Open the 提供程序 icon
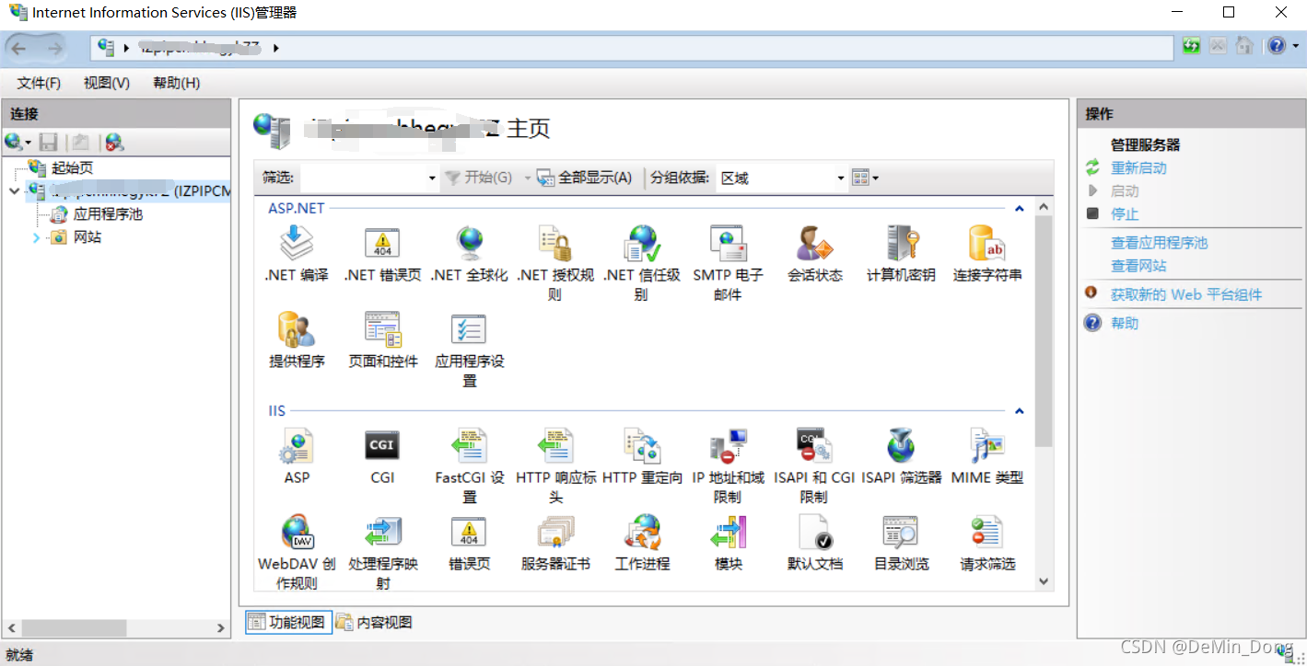Image resolution: width=1307 pixels, height=666 pixels. 297,330
